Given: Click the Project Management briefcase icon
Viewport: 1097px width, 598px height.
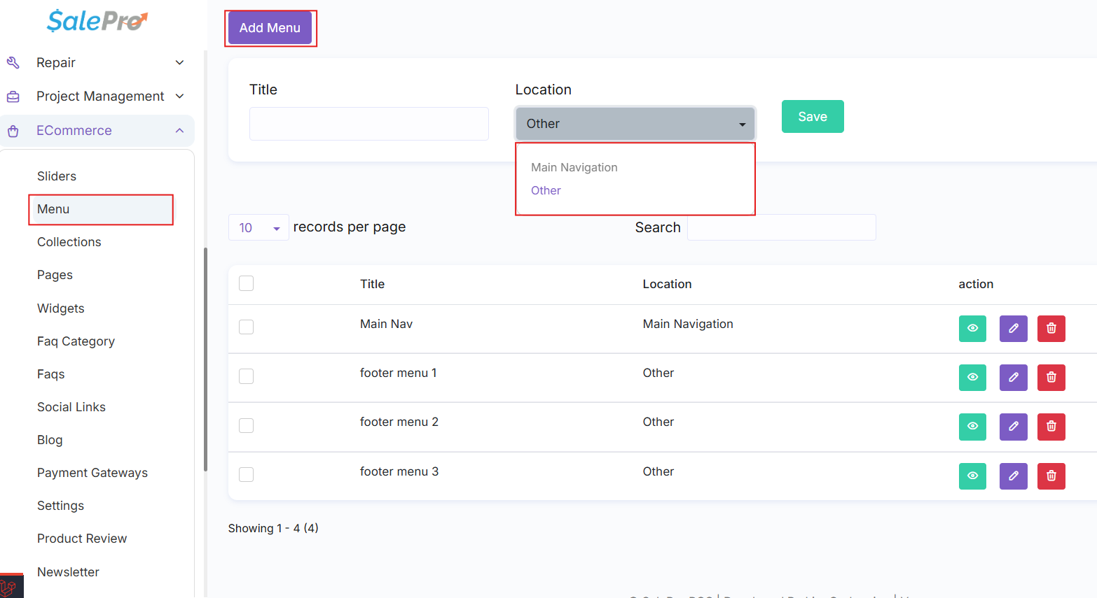Looking at the screenshot, I should pos(13,97).
